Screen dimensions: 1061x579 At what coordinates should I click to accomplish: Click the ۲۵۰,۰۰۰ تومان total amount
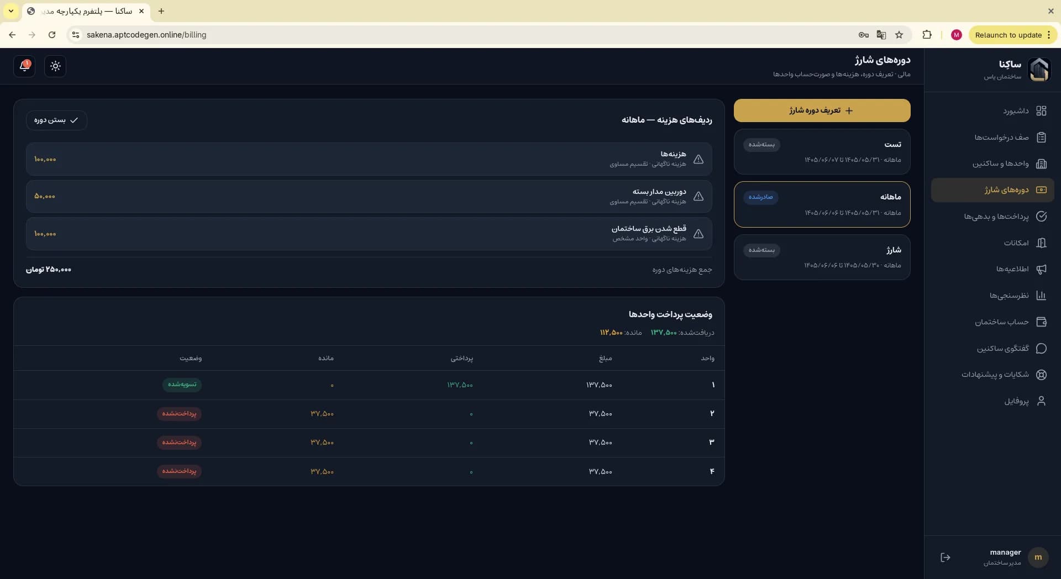click(49, 270)
